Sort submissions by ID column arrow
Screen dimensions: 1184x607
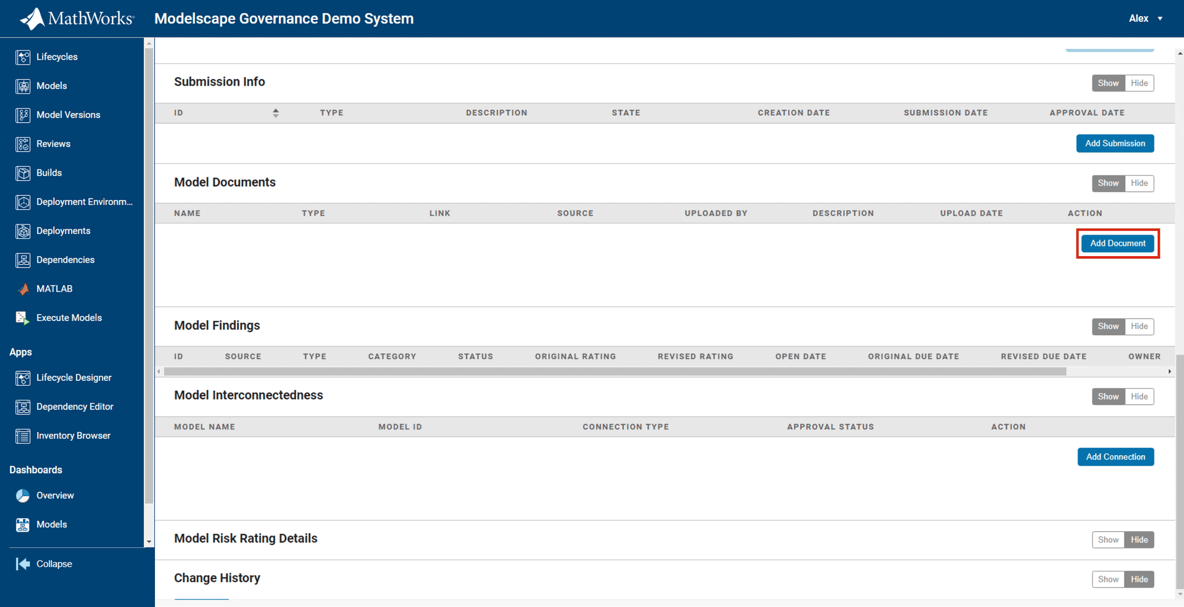[x=276, y=112]
